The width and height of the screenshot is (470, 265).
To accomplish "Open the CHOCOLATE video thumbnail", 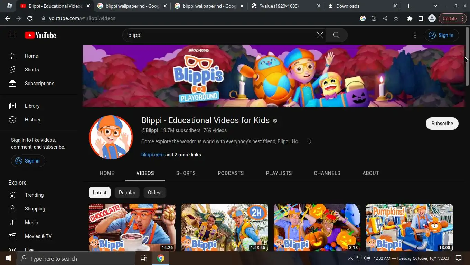I will click(132, 227).
